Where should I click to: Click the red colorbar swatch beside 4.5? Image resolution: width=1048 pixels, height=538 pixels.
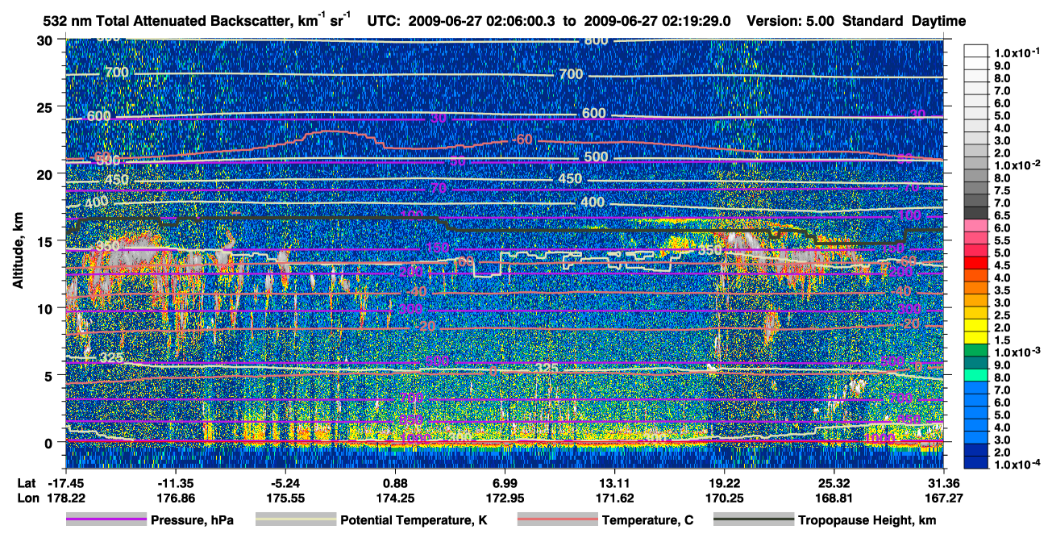click(975, 262)
